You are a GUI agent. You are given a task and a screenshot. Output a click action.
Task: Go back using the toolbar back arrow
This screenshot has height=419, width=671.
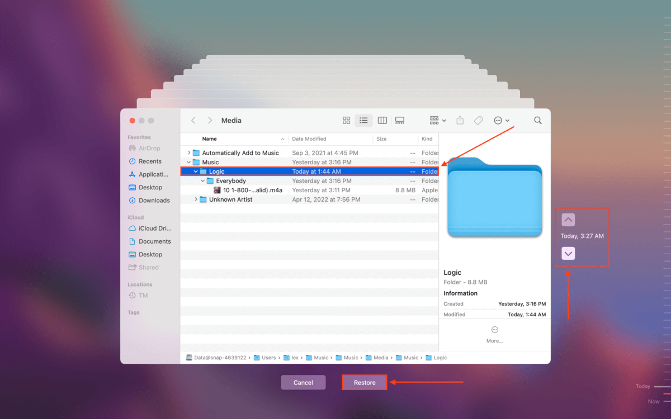click(193, 121)
